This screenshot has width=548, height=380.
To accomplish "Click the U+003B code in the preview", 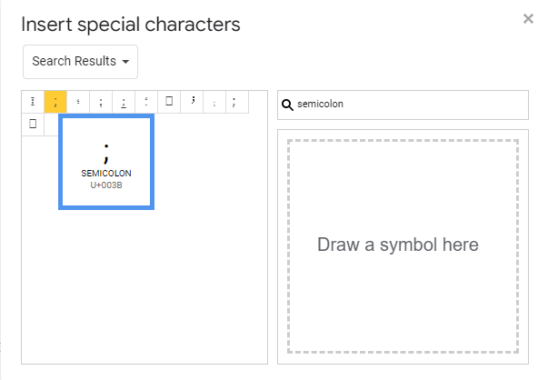I will [106, 185].
